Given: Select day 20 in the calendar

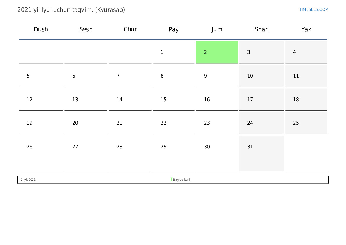Looking at the screenshot, I should coord(86,123).
